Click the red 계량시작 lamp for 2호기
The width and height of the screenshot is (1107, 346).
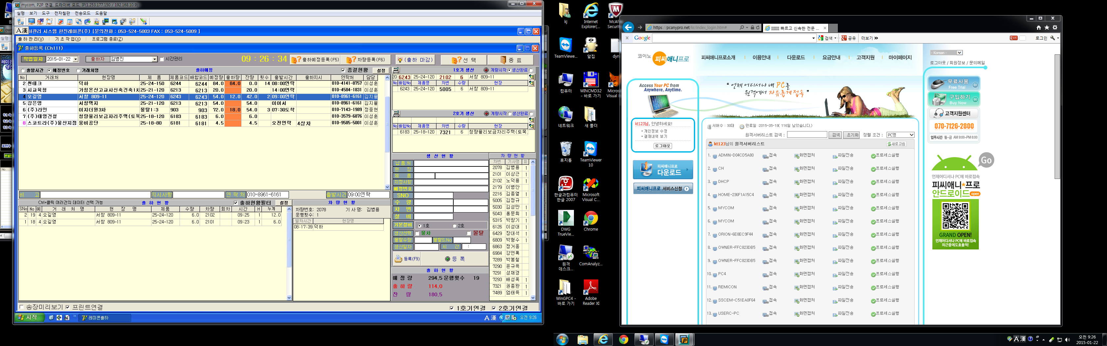(486, 113)
